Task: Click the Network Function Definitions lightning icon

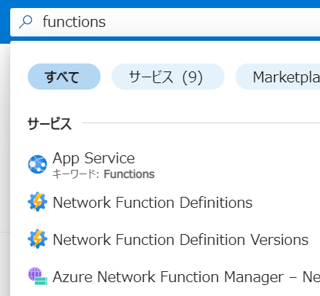Action: (x=37, y=202)
